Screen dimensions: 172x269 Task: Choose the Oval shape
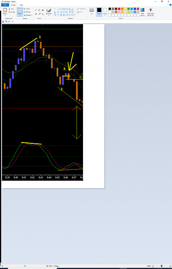(61, 9)
